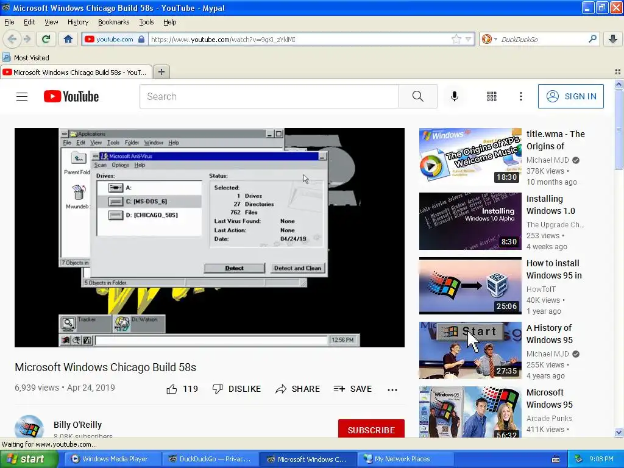This screenshot has width=624, height=468.
Task: Open Billy O'Reilly channel name link
Action: pyautogui.click(x=77, y=425)
